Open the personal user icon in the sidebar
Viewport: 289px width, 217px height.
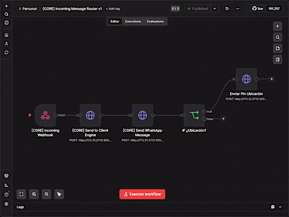click(x=6, y=43)
